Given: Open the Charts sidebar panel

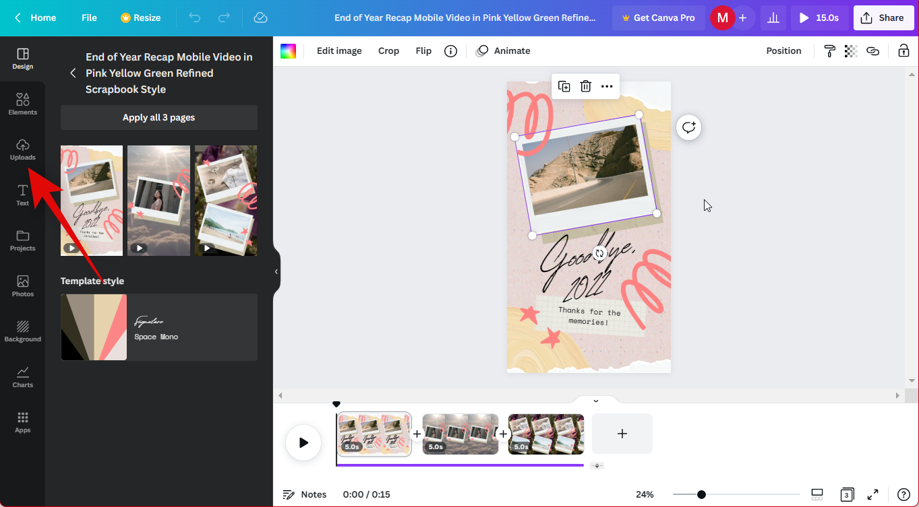Looking at the screenshot, I should pyautogui.click(x=22, y=377).
